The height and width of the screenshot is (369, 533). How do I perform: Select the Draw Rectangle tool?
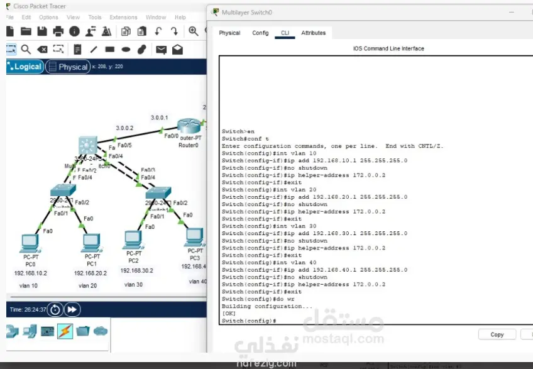[x=110, y=49]
